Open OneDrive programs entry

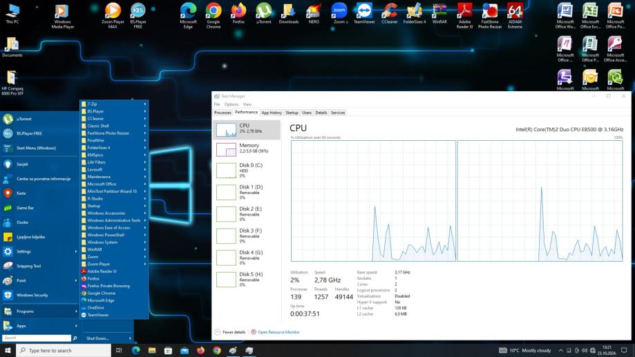click(x=114, y=308)
